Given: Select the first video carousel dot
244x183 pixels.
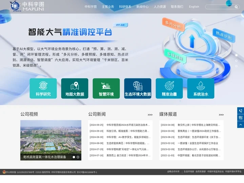Looking at the screenshot, I should pyautogui.click(x=74, y=157).
